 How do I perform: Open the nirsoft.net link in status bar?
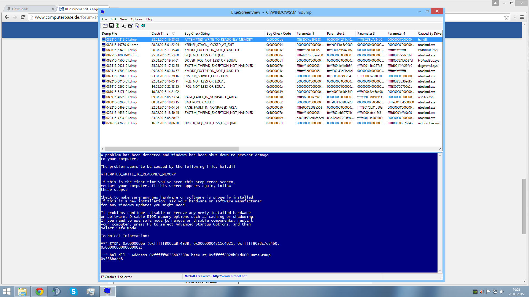[230, 276]
